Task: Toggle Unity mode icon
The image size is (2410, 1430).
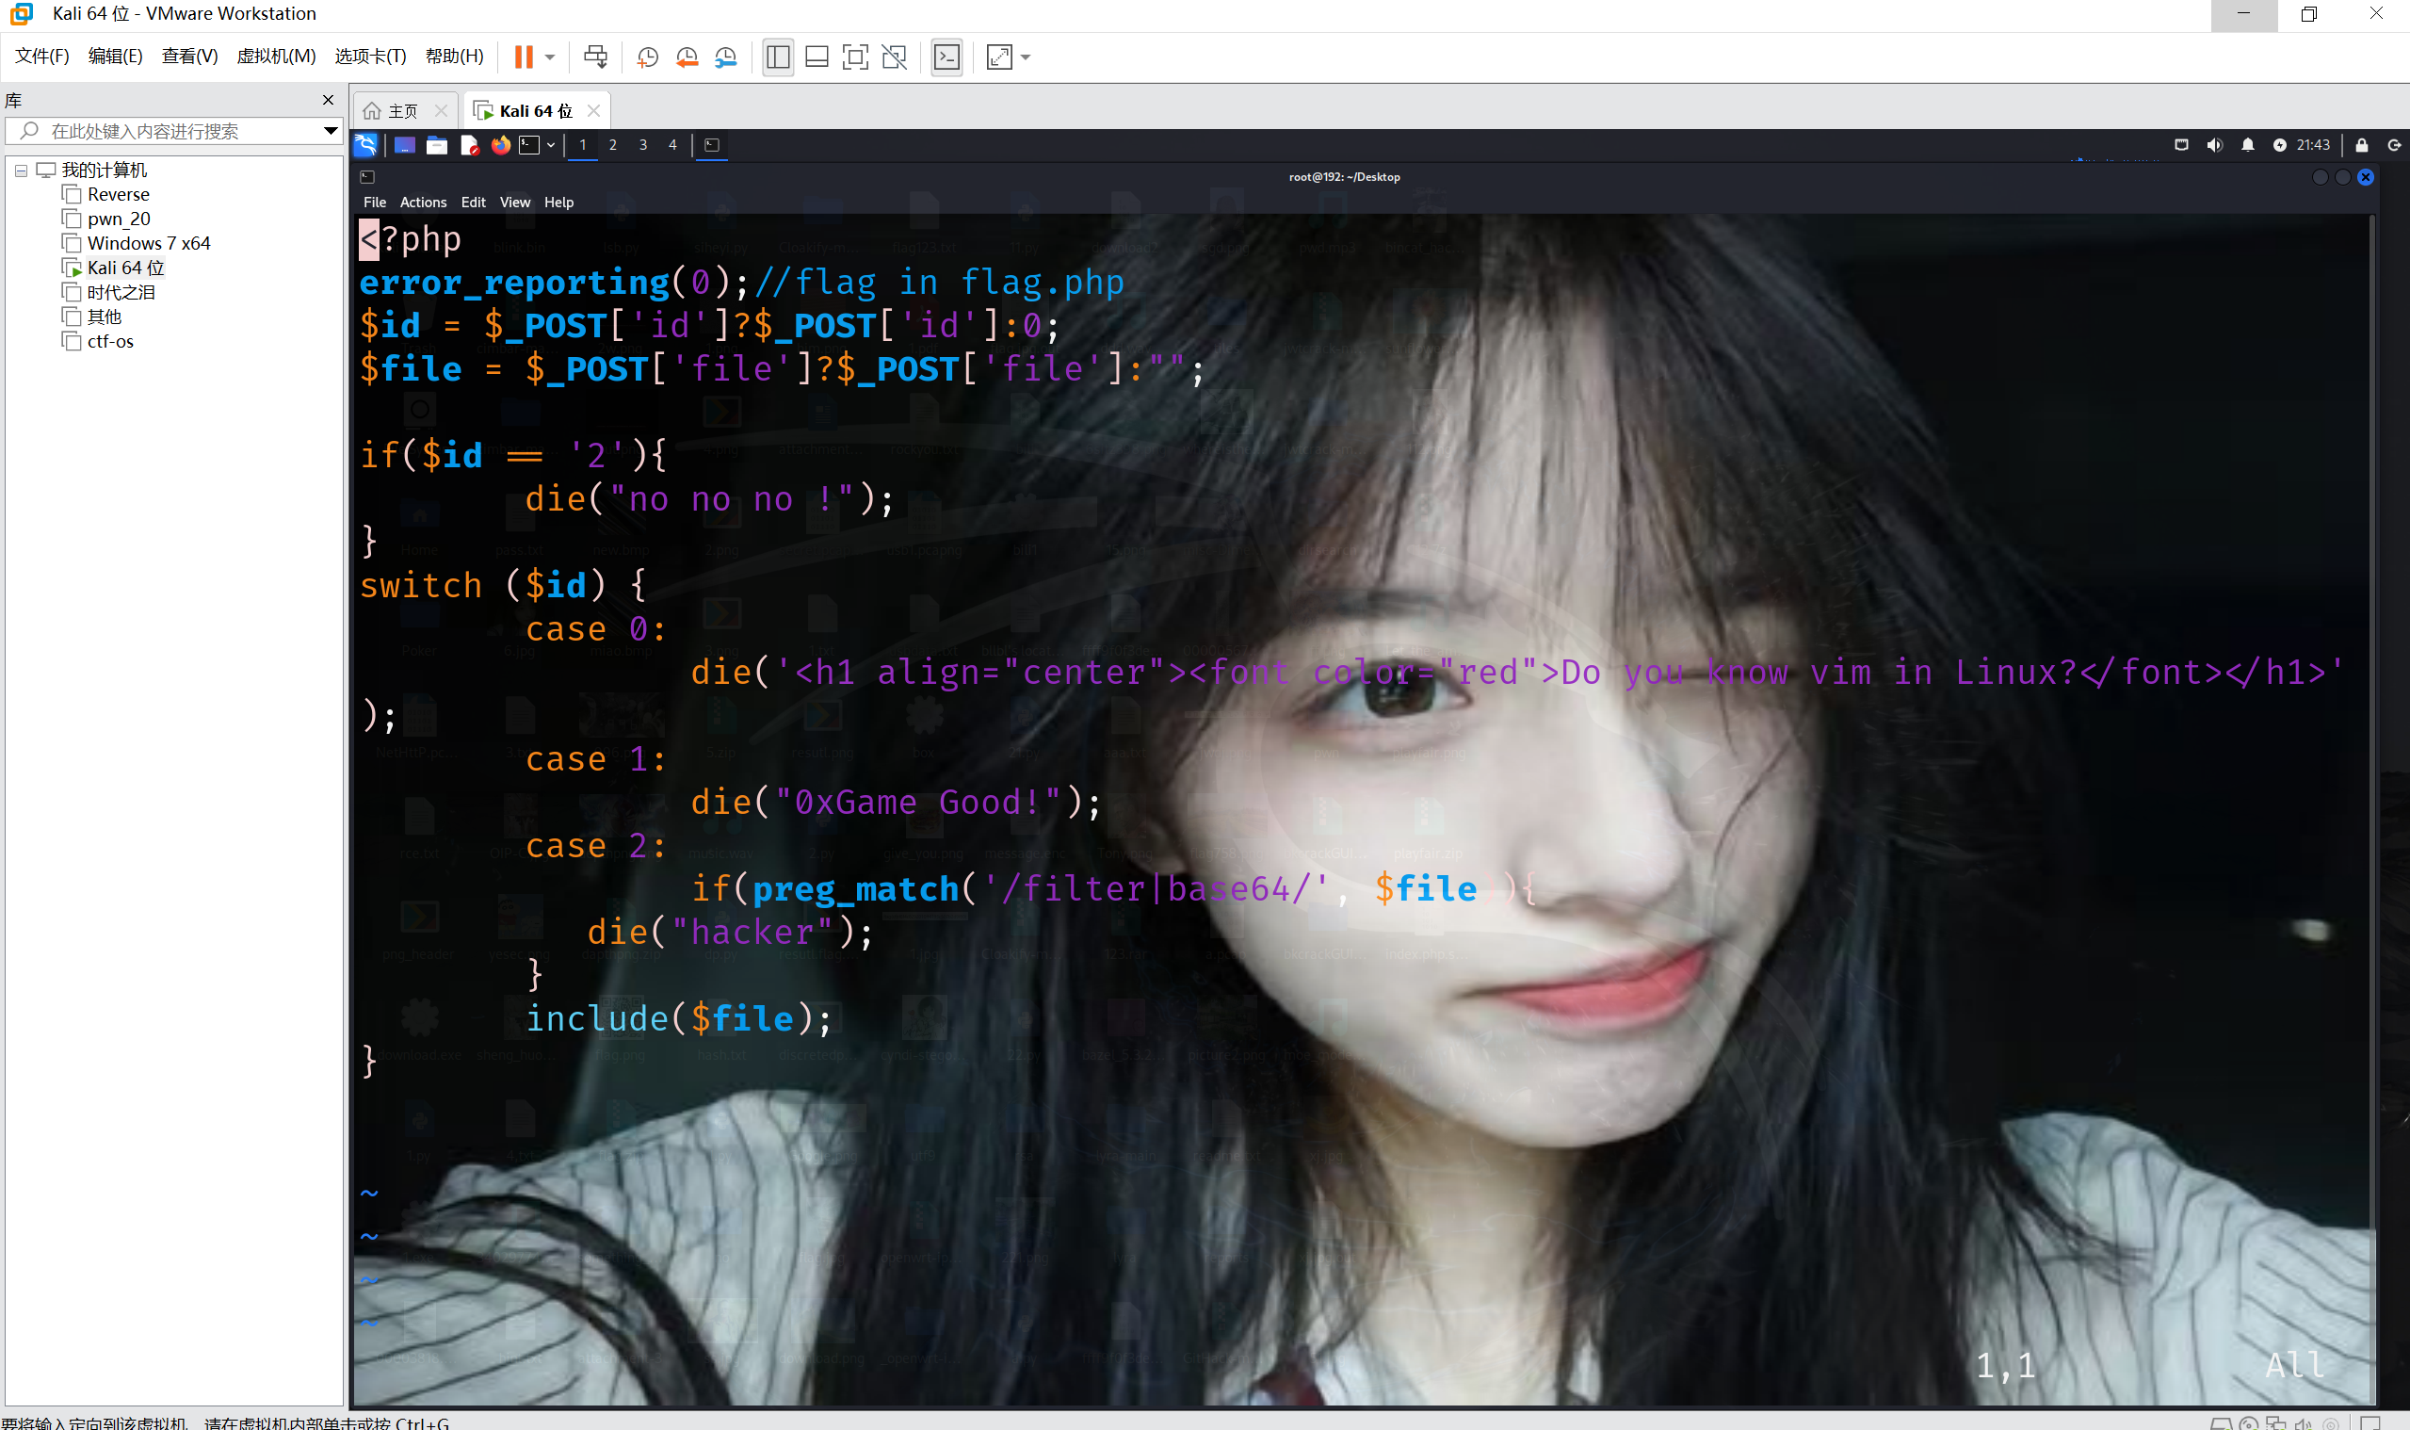Action: [x=894, y=57]
